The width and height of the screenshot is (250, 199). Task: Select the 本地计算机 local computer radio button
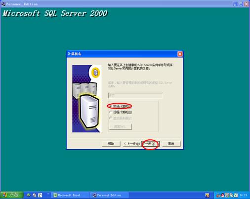(x=111, y=106)
